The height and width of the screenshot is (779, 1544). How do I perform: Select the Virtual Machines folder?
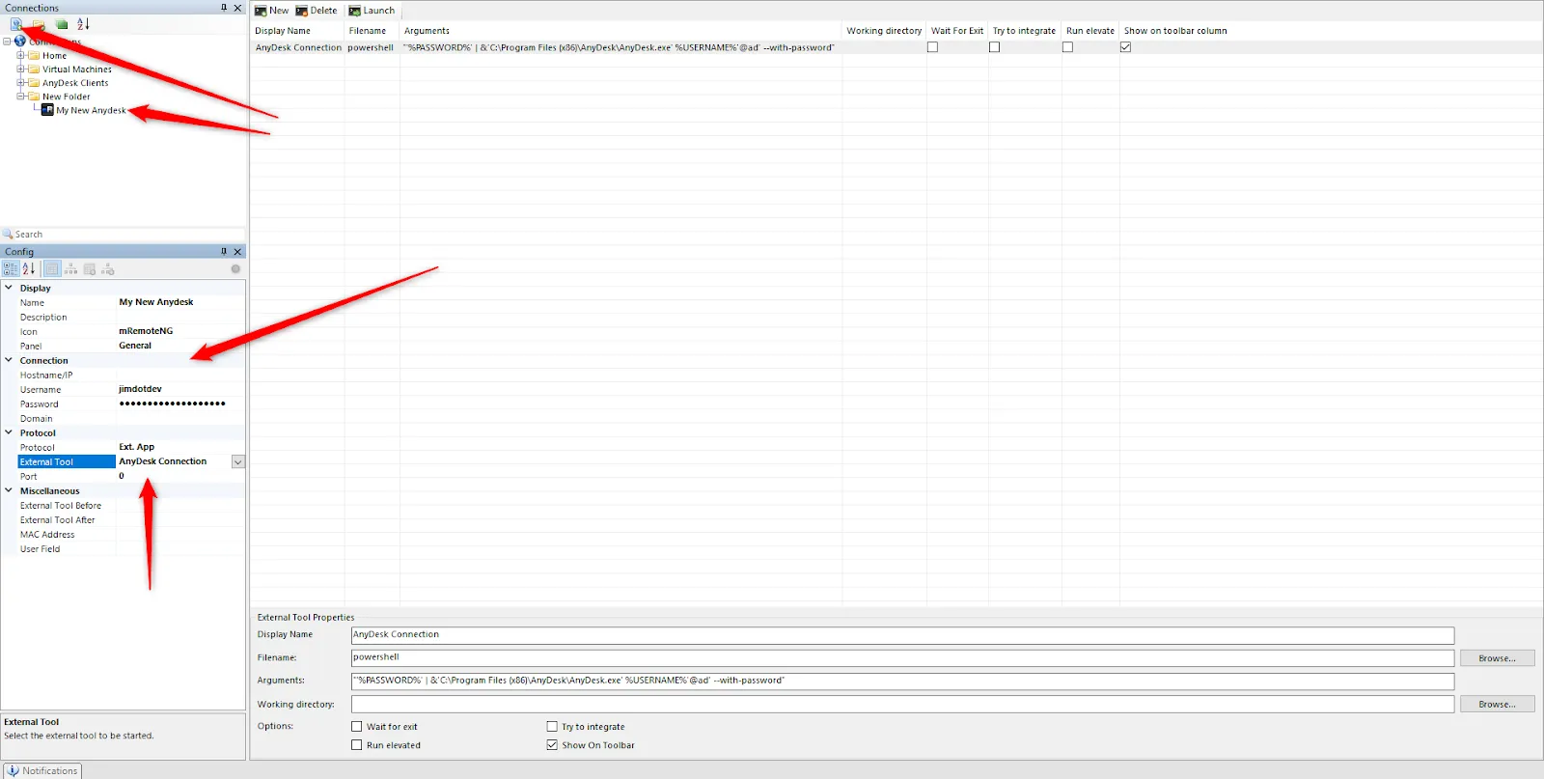[x=77, y=70]
